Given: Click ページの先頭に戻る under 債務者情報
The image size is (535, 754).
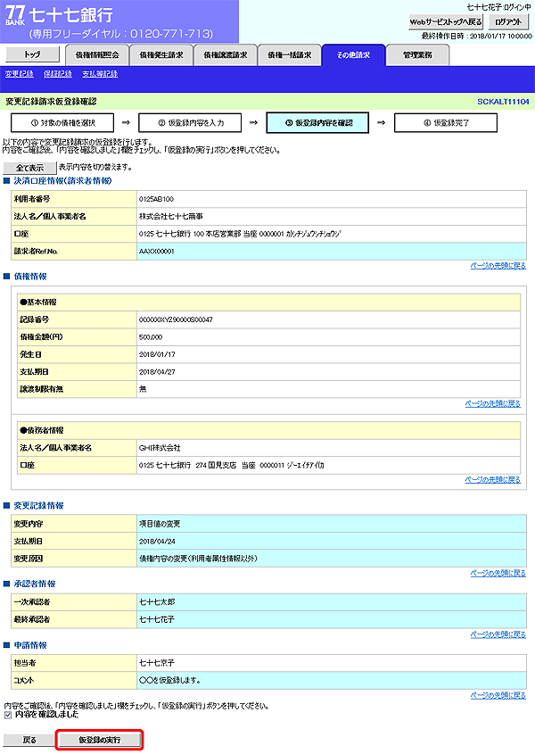Looking at the screenshot, I should 493,479.
